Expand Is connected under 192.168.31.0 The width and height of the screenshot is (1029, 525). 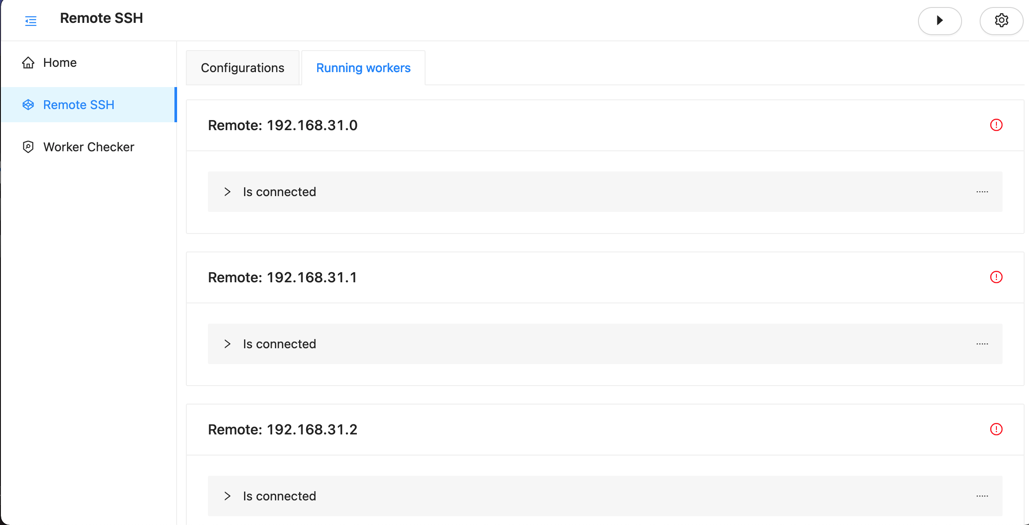(227, 192)
